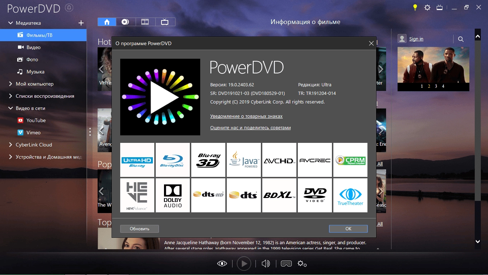Click the Dolby Audio logo
This screenshot has height=275, width=488.
[x=173, y=195]
